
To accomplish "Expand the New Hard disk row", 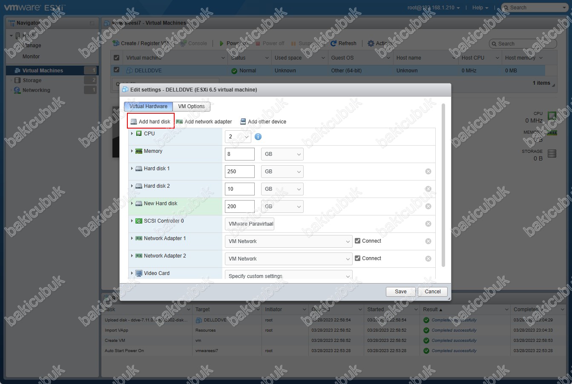I will click(132, 203).
